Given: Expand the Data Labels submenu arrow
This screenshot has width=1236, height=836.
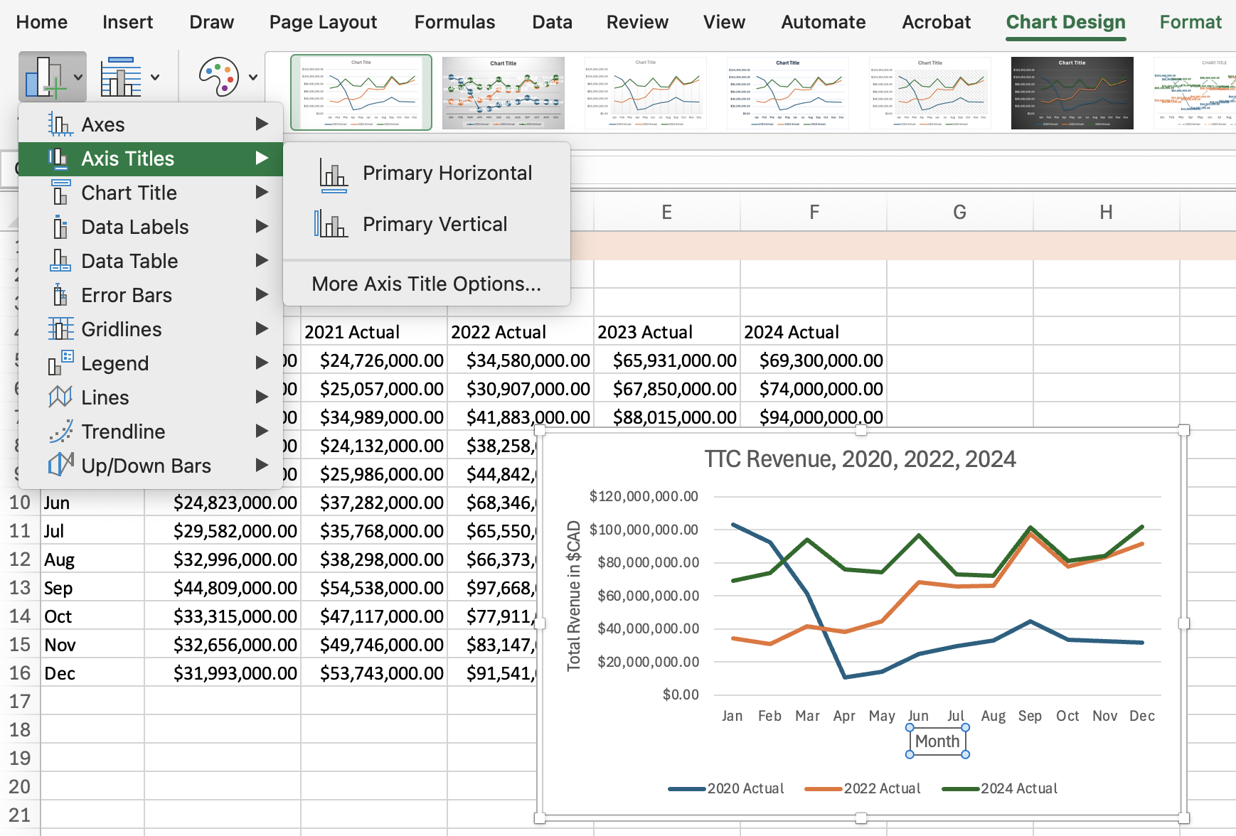Looking at the screenshot, I should pyautogui.click(x=262, y=227).
